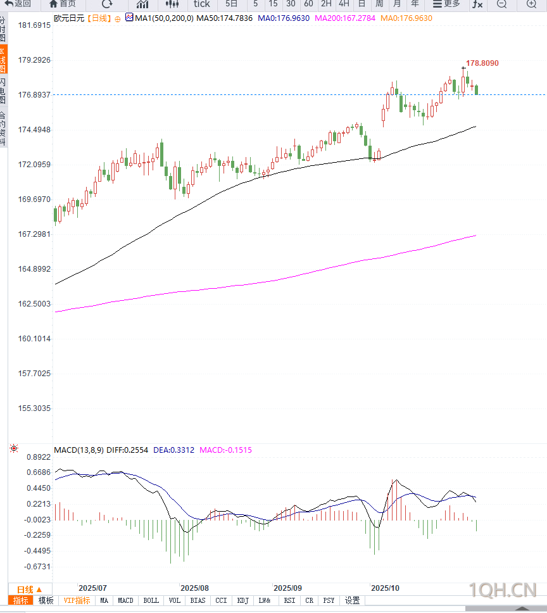
Task: Click the MA1 indicator chart icon
Action: coord(129,18)
